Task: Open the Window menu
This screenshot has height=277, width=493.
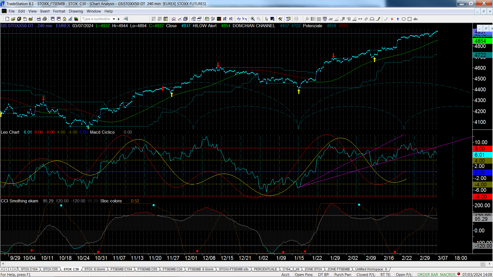Action: click(94, 11)
